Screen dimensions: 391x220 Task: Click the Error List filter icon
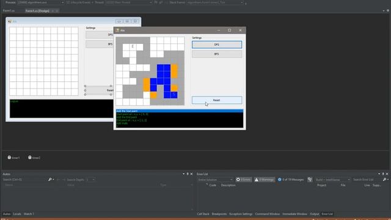[310, 180]
